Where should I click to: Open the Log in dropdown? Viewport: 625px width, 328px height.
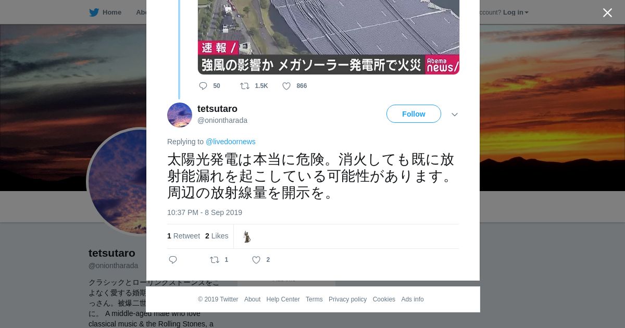(x=516, y=12)
